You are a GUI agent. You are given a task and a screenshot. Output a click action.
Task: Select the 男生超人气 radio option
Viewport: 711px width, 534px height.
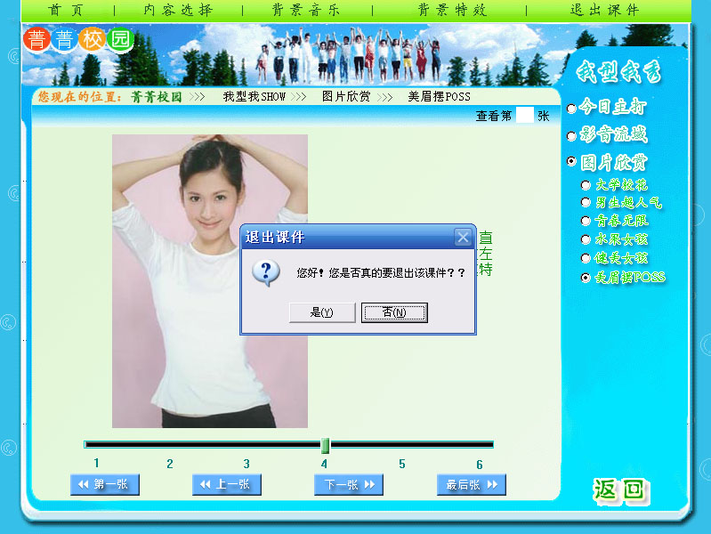click(586, 202)
